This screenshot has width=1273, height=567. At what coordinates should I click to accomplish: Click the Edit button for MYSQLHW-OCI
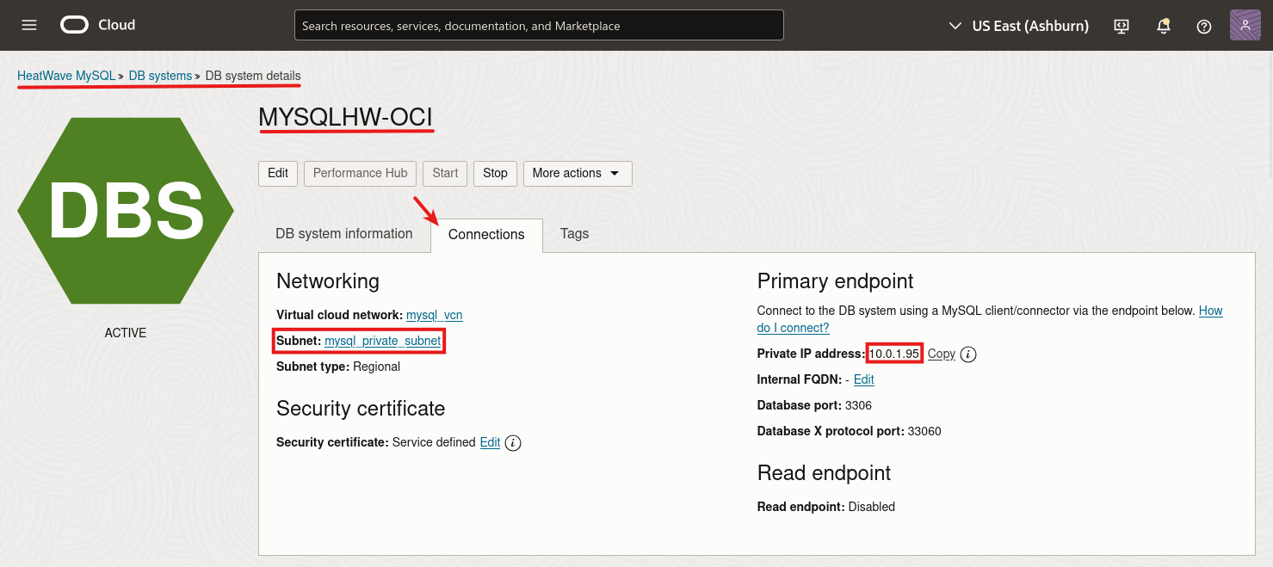(277, 173)
